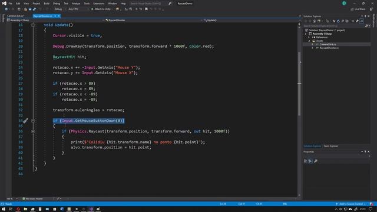Click the Categorized icon in the Properties panel
Image resolution: width=377 pixels, height=212 pixels.
point(305,161)
